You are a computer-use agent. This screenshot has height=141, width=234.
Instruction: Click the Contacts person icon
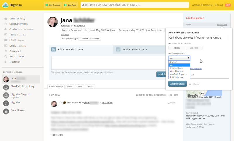(6, 29)
